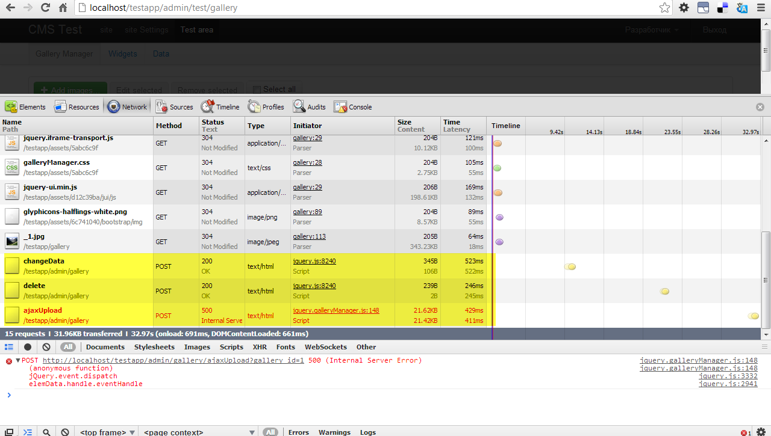
Task: Switch to the Timeline panel
Action: point(220,107)
